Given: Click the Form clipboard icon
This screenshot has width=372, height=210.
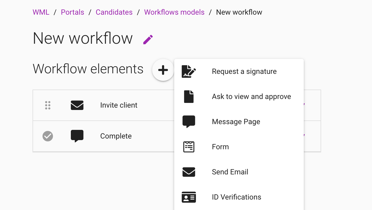Looking at the screenshot, I should tap(188, 147).
